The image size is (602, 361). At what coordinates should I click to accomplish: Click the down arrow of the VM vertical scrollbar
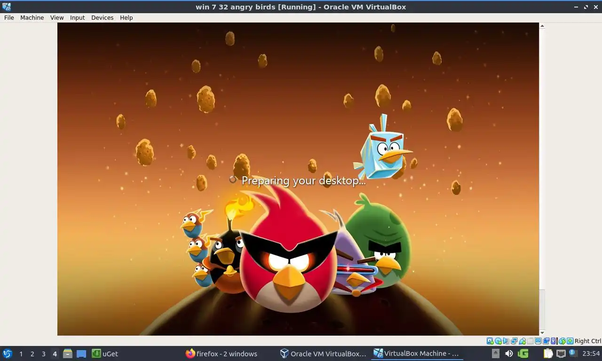point(542,333)
